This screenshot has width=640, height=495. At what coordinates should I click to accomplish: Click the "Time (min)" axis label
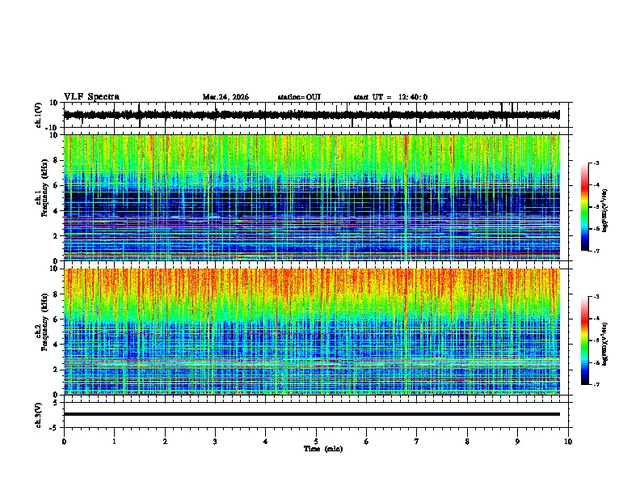[323, 449]
